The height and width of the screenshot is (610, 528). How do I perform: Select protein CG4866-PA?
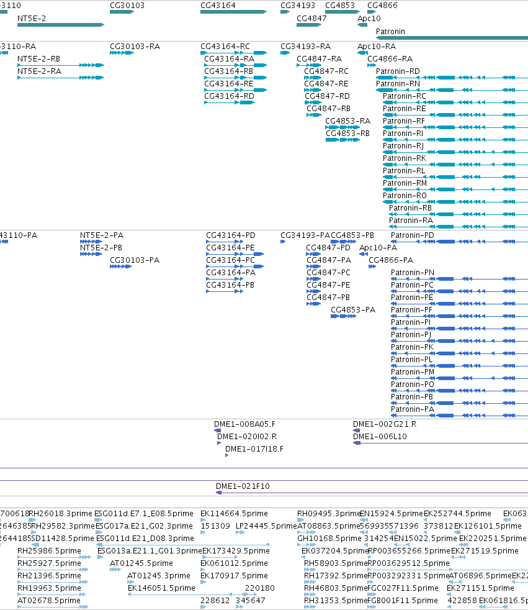[391, 260]
